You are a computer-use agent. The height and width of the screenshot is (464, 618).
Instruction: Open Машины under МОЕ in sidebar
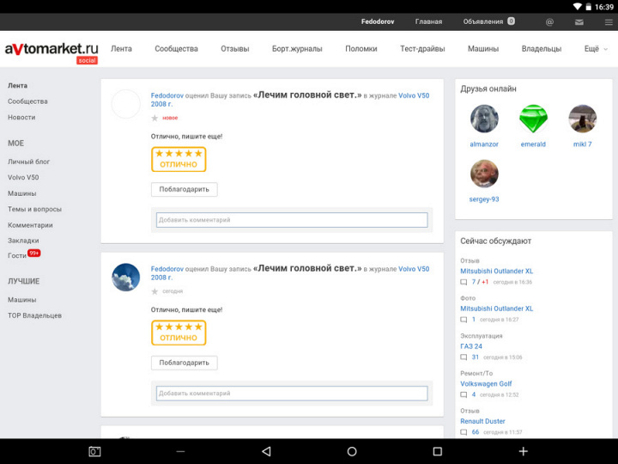coord(22,193)
